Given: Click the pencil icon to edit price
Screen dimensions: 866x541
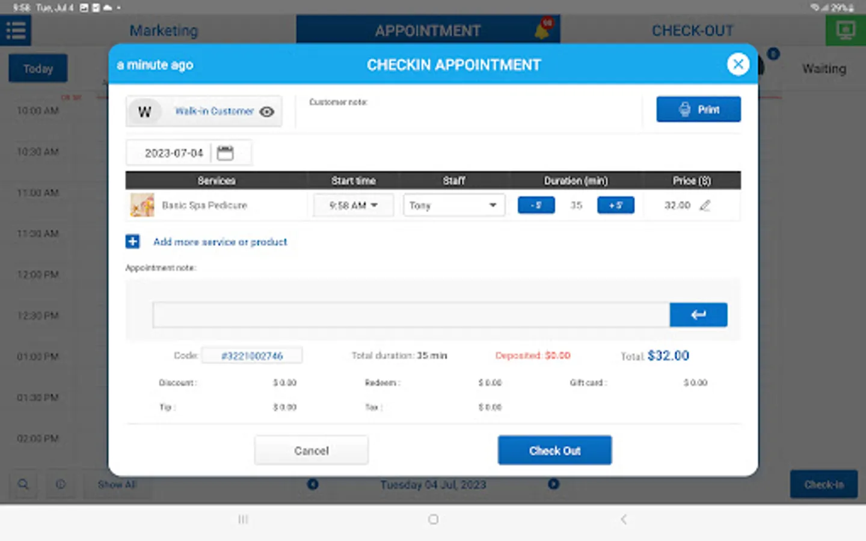Looking at the screenshot, I should click(x=705, y=206).
